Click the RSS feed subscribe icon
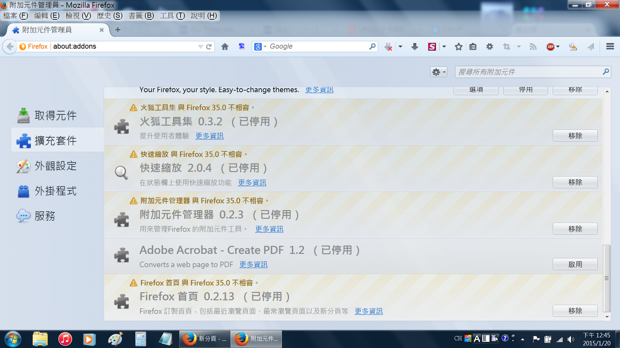The width and height of the screenshot is (620, 348). click(533, 47)
